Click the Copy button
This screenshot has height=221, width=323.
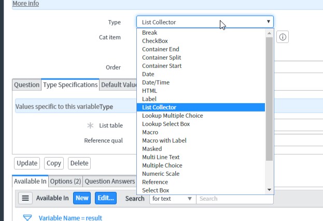pyautogui.click(x=54, y=163)
